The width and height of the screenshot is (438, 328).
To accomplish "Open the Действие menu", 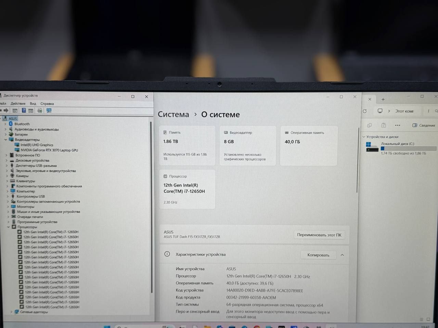I will point(18,104).
